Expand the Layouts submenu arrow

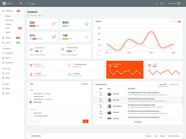[21, 43]
